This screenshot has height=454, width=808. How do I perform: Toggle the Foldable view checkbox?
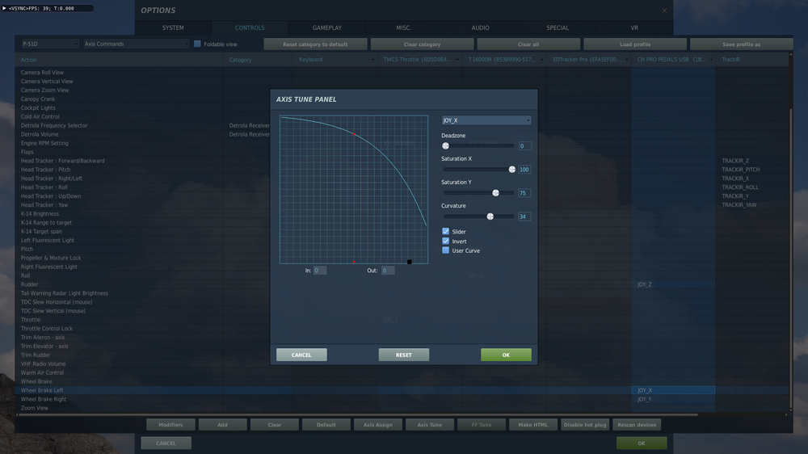pos(197,44)
